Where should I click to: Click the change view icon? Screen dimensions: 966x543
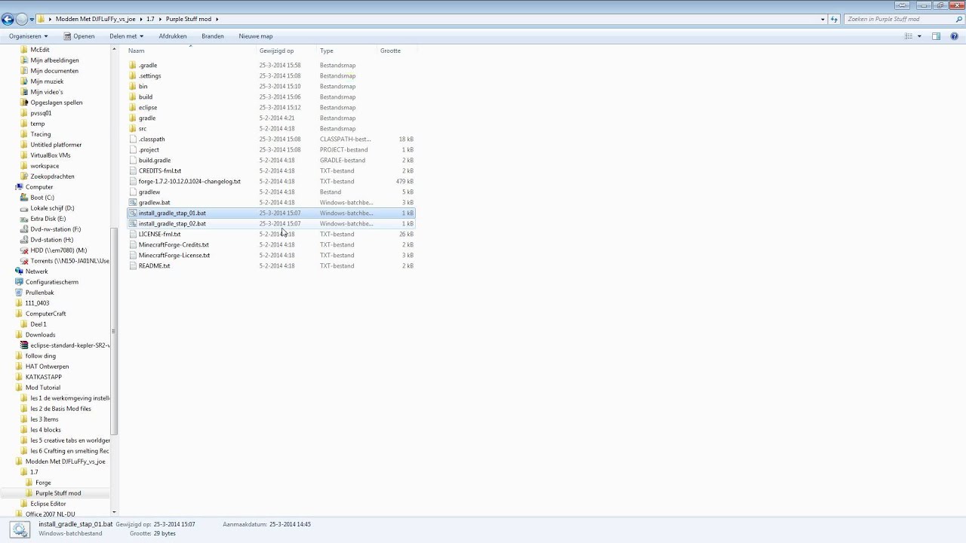click(909, 36)
